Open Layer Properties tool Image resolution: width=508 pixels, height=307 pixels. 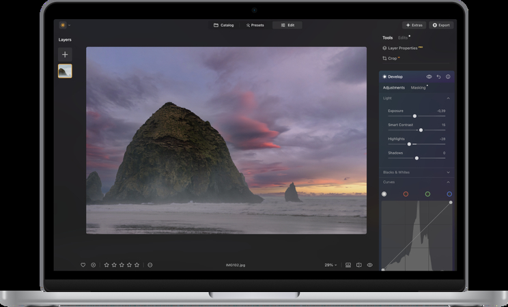click(403, 48)
